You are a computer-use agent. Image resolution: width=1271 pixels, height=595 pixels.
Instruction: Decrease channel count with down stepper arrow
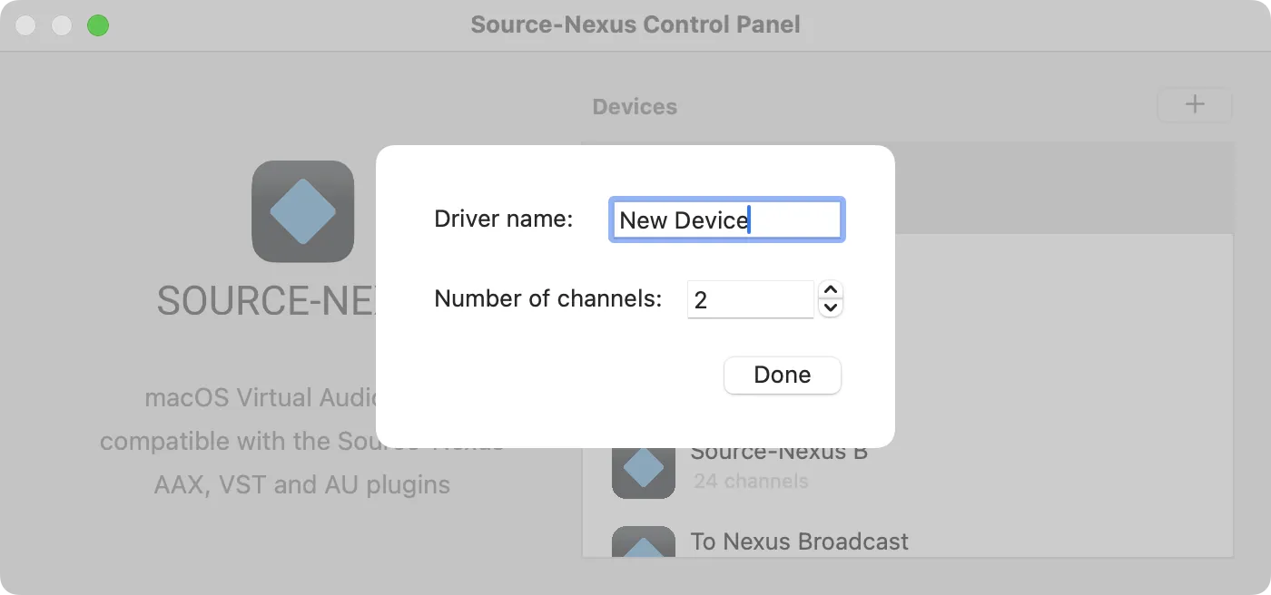831,308
